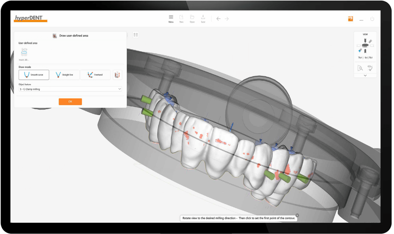Screen dimensions: 394x234
Task: Click the eye visibility icon in VIEW panel
Action: click(370, 68)
